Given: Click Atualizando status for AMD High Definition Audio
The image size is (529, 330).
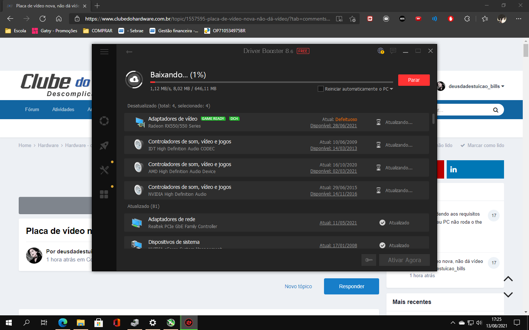Looking at the screenshot, I should (x=399, y=168).
